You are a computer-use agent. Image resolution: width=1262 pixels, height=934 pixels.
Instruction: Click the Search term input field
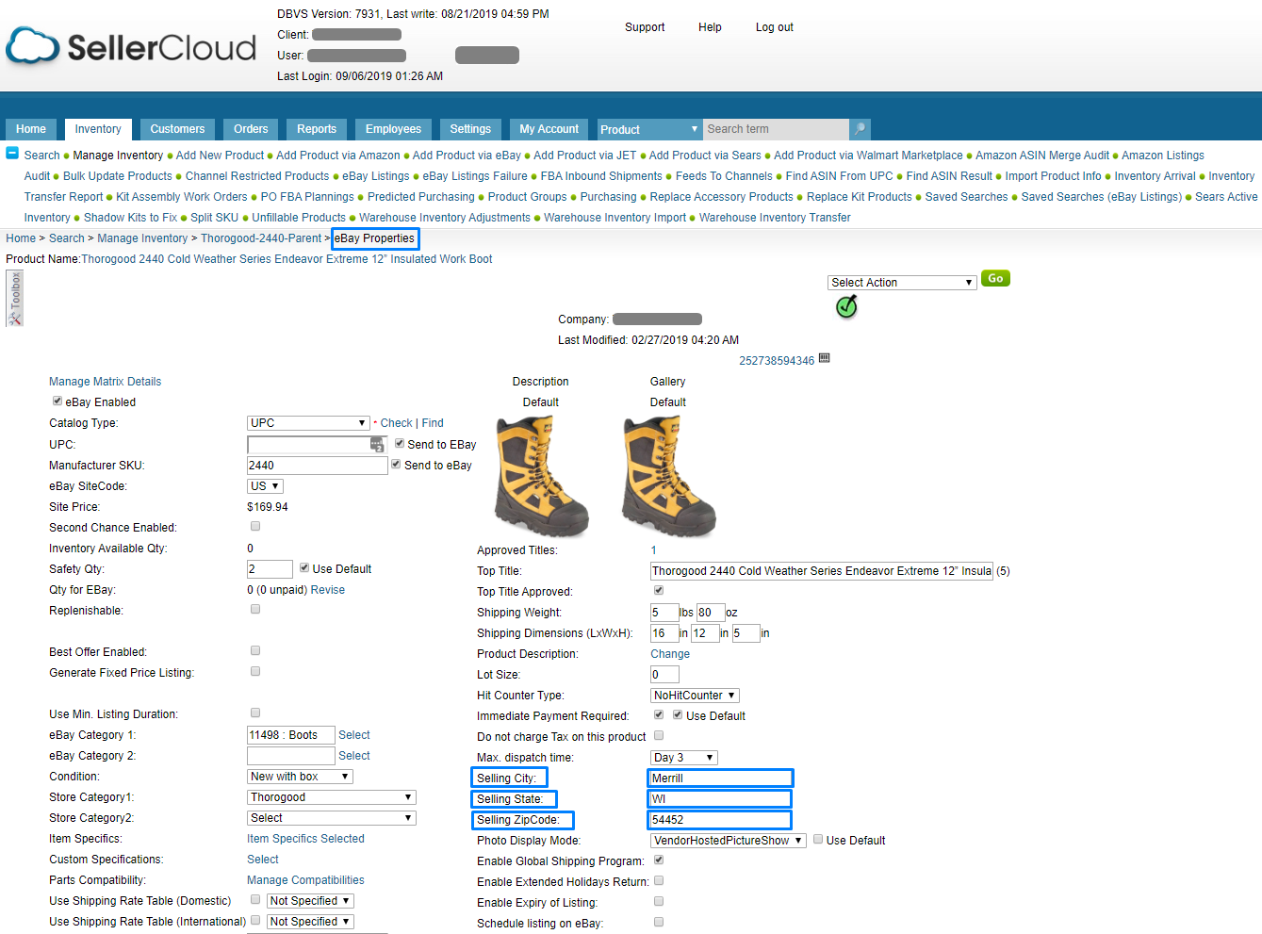[x=777, y=129]
